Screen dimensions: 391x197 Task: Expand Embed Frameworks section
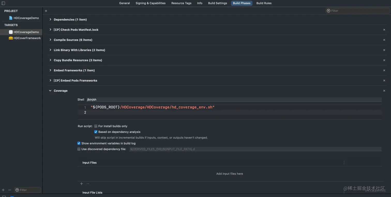(x=50, y=70)
